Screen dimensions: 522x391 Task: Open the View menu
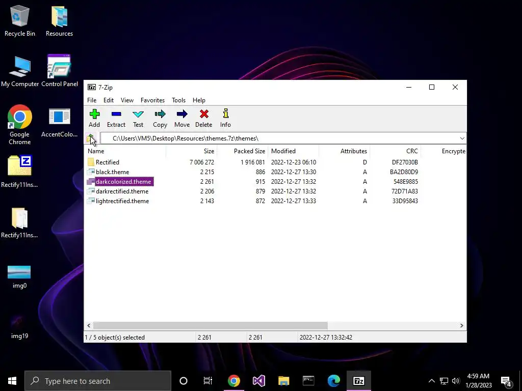coord(127,100)
